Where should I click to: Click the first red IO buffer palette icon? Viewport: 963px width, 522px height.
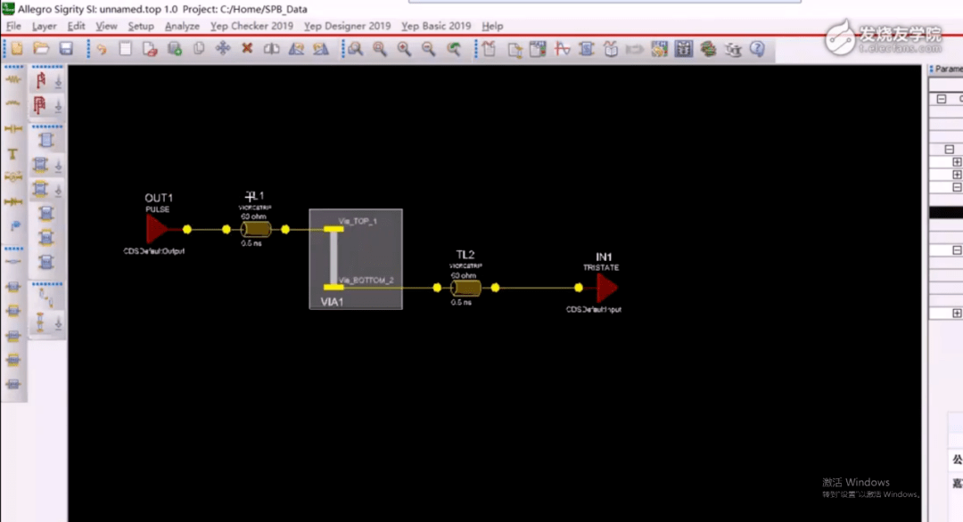click(x=40, y=80)
